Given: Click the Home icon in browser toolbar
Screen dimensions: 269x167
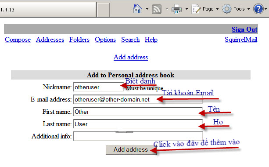Looking at the screenshot, I should click(137, 9).
